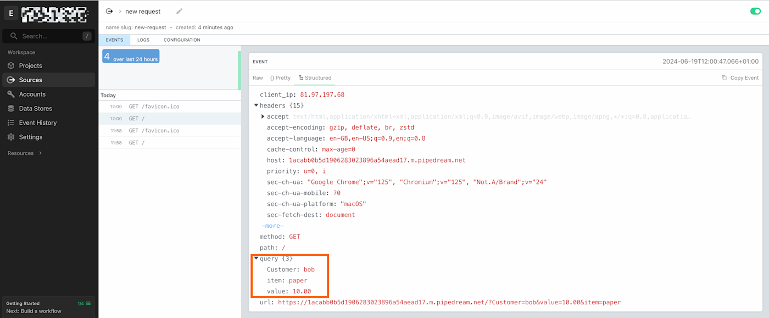Click the Copy Event button
This screenshot has width=769, height=318.
coord(740,77)
